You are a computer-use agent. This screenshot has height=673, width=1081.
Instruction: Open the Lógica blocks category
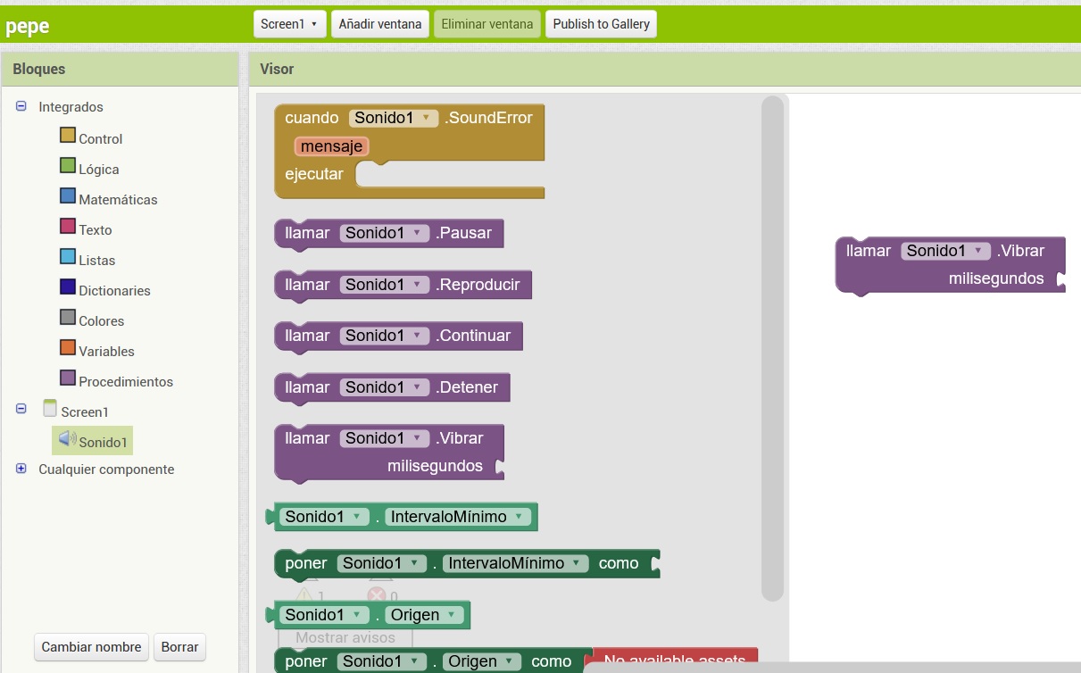98,170
